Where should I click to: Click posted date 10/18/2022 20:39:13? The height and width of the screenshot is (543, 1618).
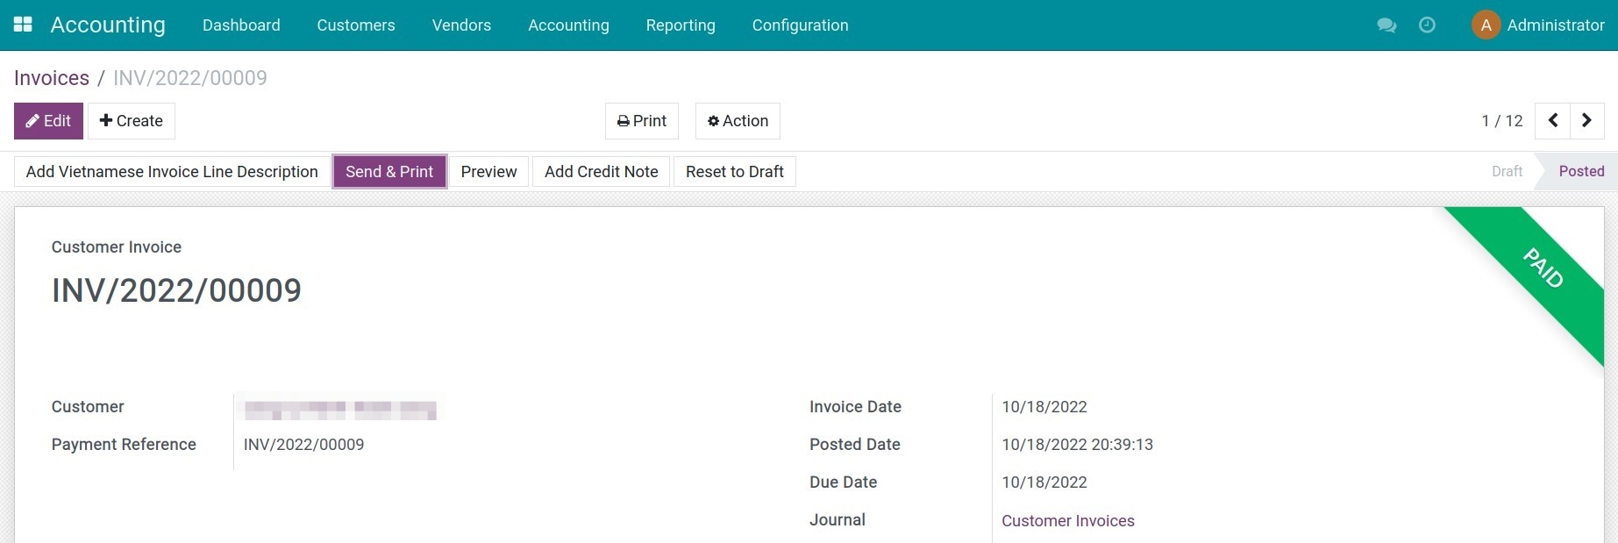pyautogui.click(x=1077, y=445)
